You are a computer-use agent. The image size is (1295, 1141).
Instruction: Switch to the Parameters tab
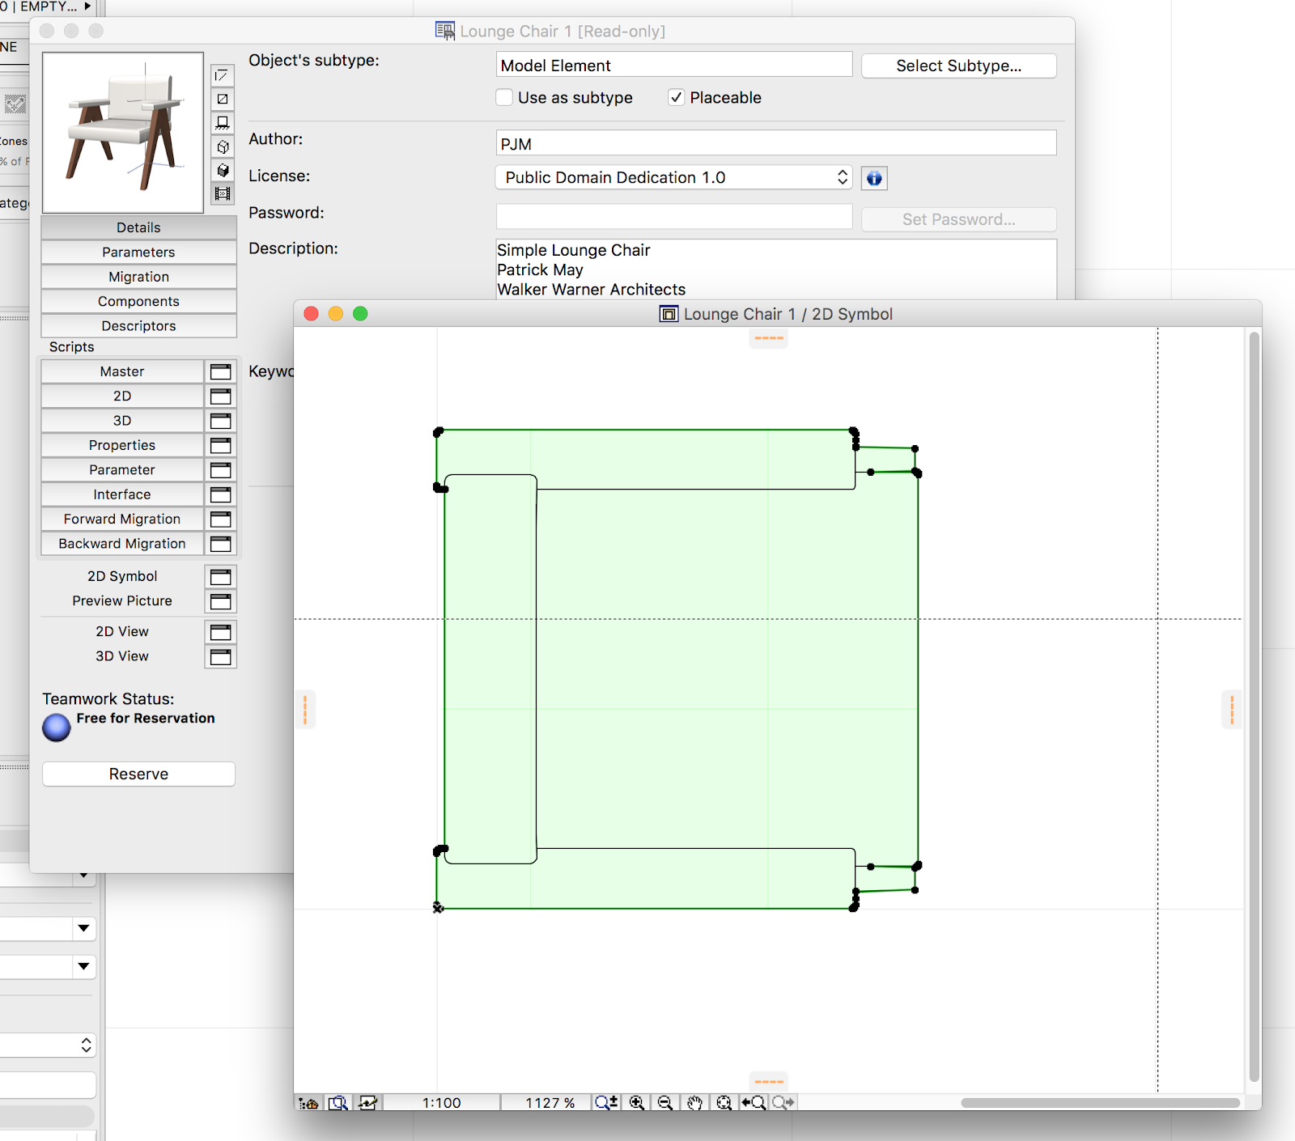click(x=138, y=252)
